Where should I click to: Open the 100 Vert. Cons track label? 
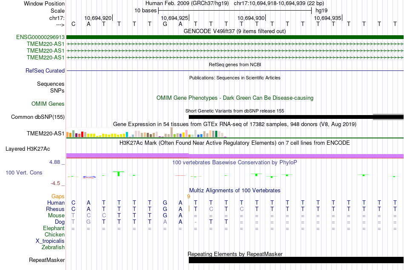click(x=24, y=172)
